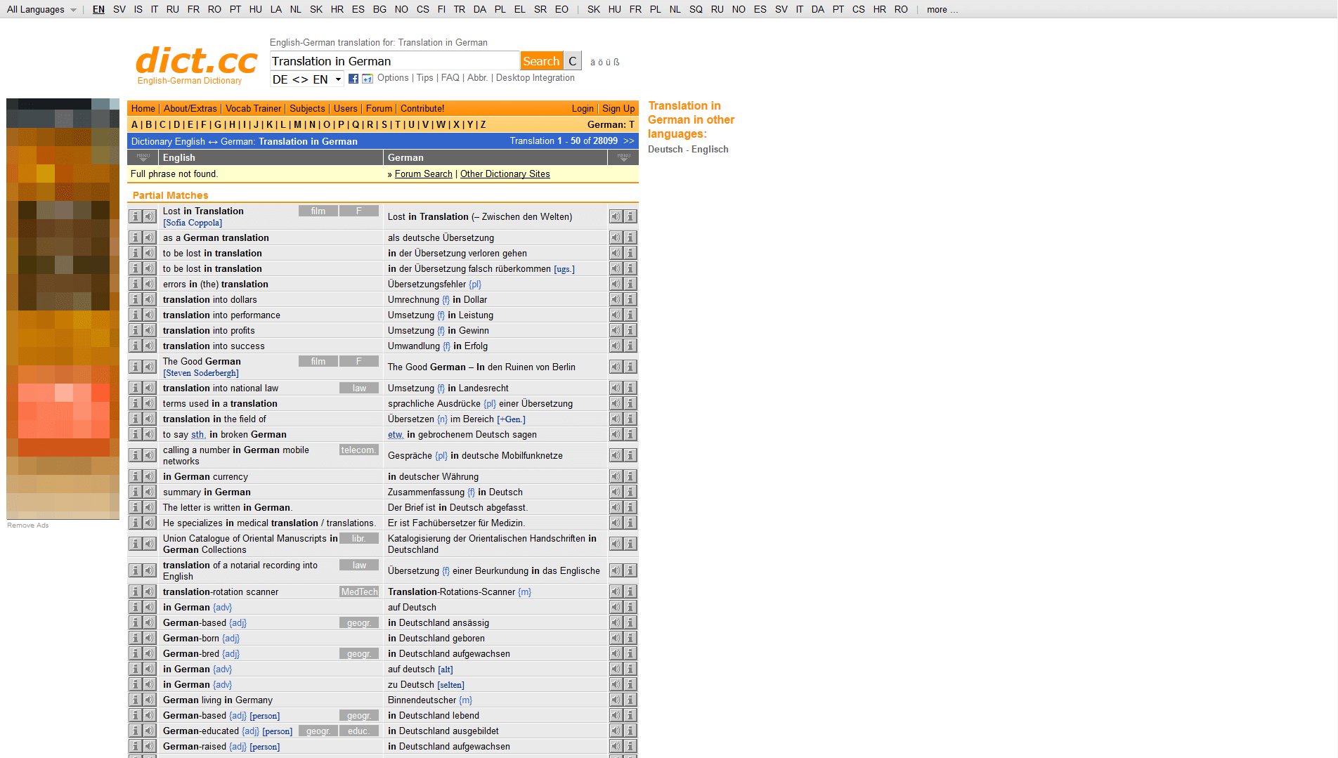Expand the All Languages dropdown

coord(41,9)
